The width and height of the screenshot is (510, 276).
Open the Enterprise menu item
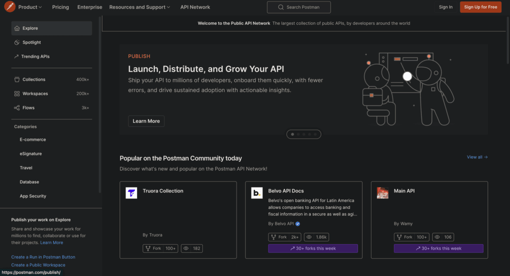[x=90, y=7]
